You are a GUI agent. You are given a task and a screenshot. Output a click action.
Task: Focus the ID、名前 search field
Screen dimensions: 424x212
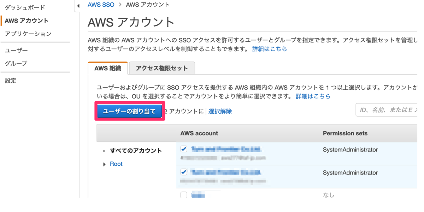click(x=387, y=110)
